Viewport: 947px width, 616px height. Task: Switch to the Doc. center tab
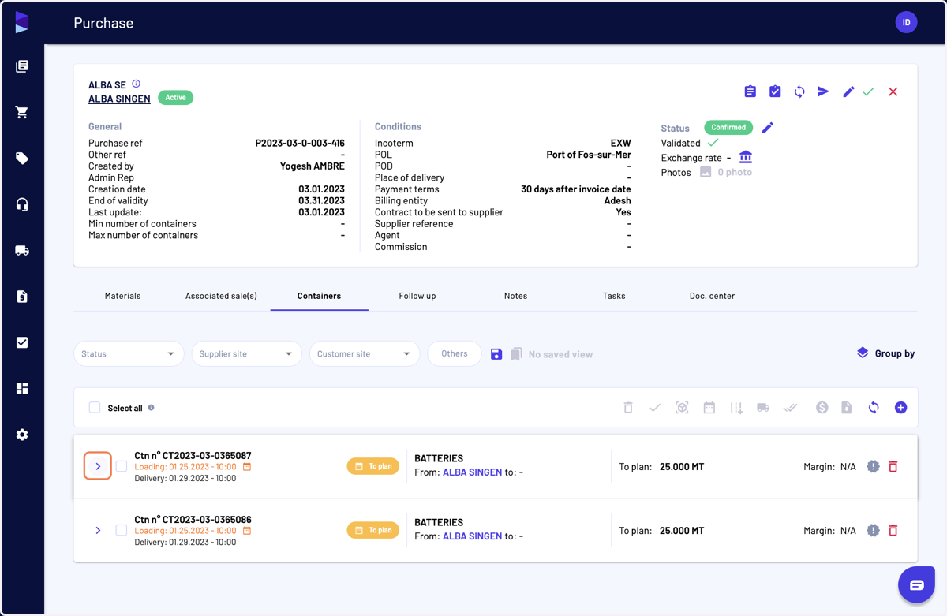tap(712, 296)
